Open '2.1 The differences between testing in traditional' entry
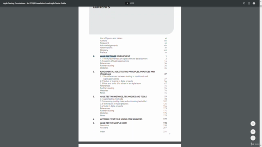 point(124,78)
